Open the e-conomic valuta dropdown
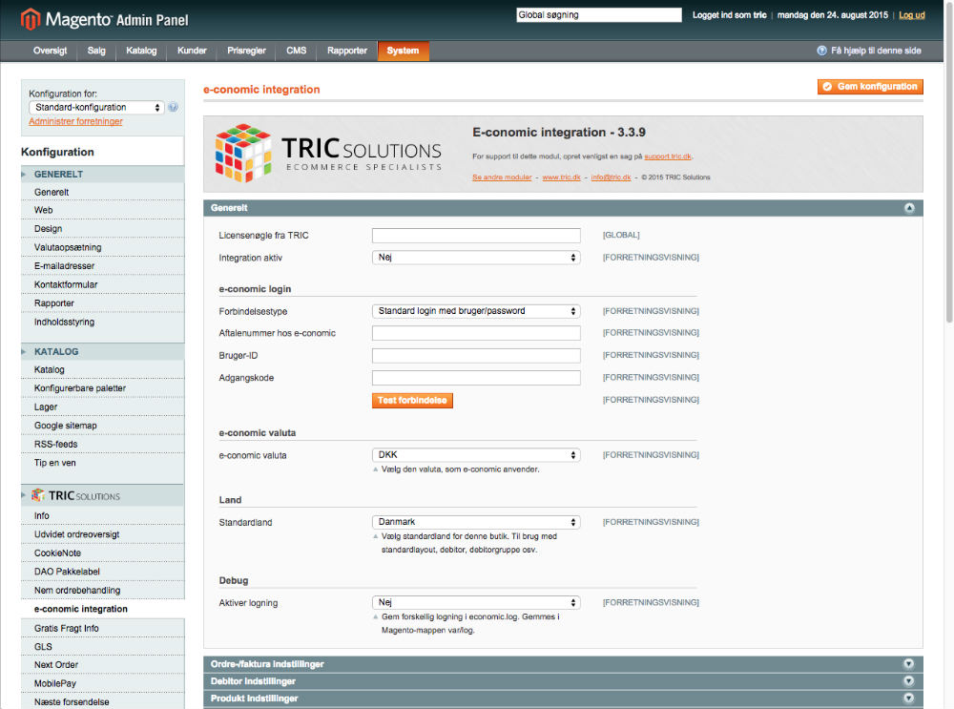This screenshot has height=709, width=954. click(x=476, y=455)
